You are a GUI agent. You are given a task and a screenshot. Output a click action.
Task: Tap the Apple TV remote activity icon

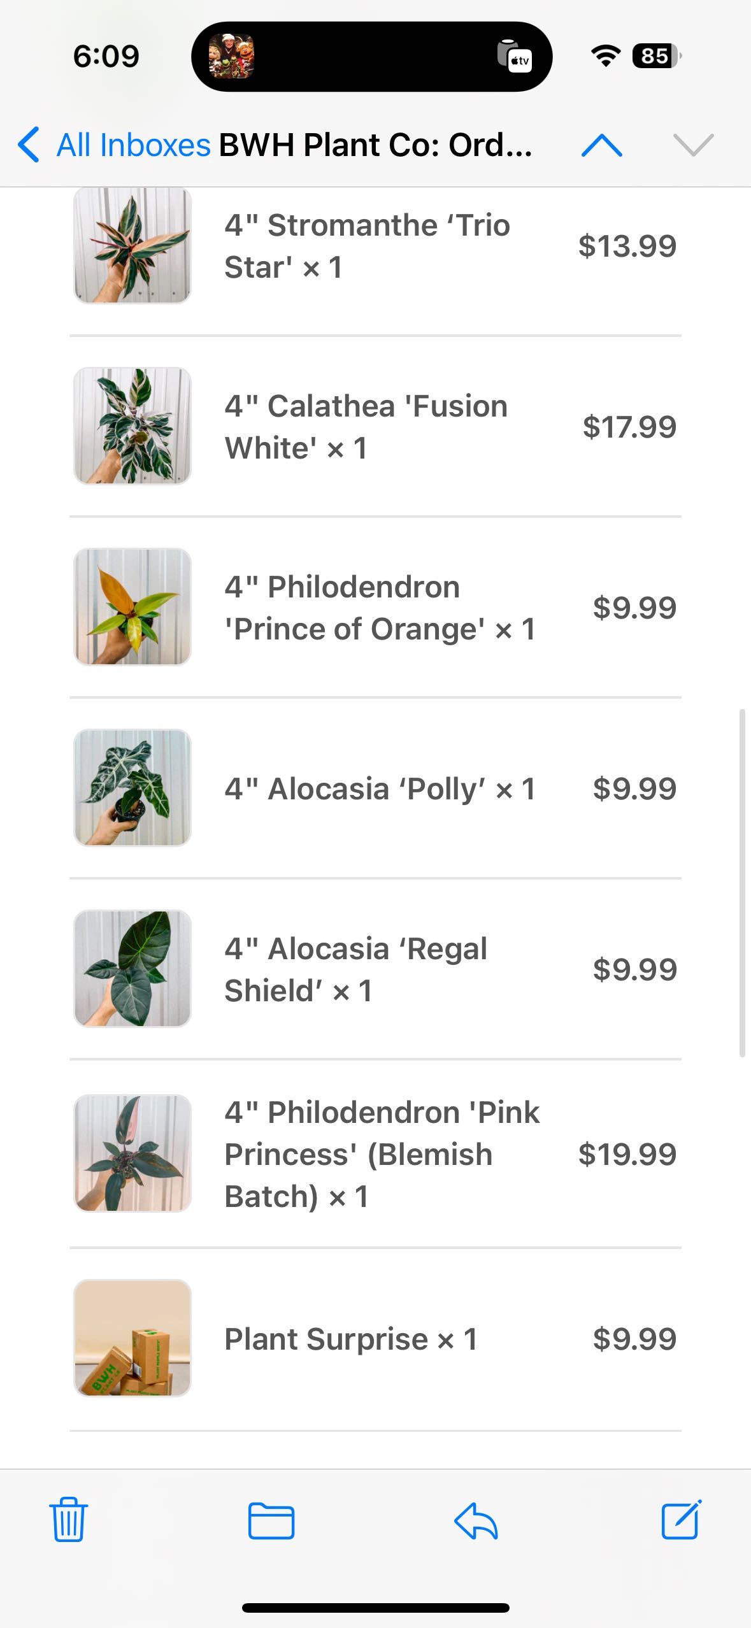coord(515,57)
